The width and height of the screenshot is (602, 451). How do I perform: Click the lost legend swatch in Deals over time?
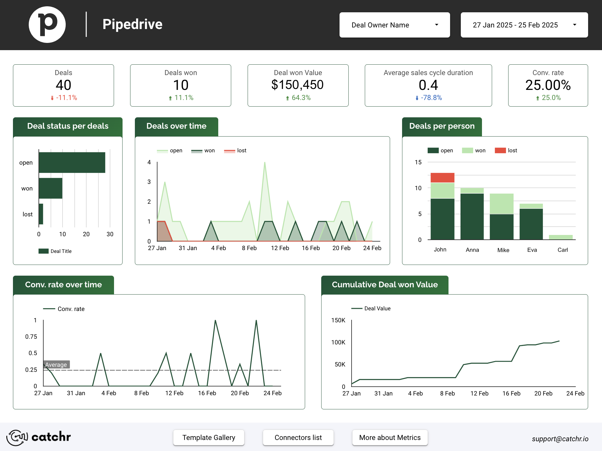230,151
